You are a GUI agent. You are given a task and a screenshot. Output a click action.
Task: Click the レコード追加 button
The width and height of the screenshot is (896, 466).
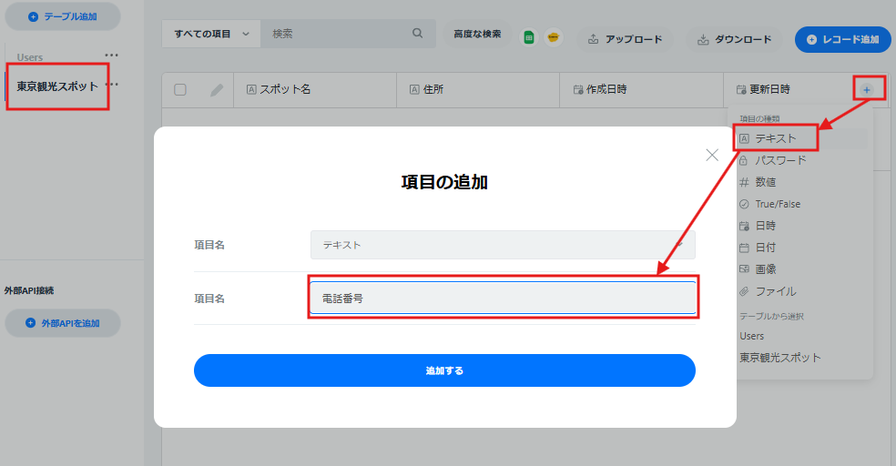coord(843,39)
